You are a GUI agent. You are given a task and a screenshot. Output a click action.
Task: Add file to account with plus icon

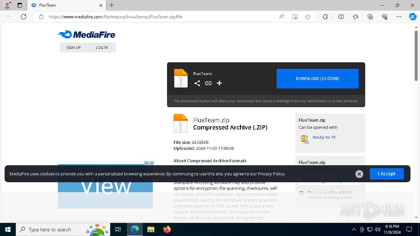tap(220, 83)
